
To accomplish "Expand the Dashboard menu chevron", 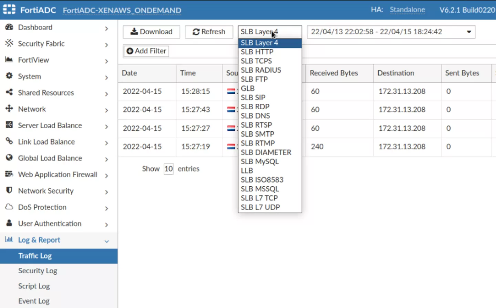I will point(106,29).
